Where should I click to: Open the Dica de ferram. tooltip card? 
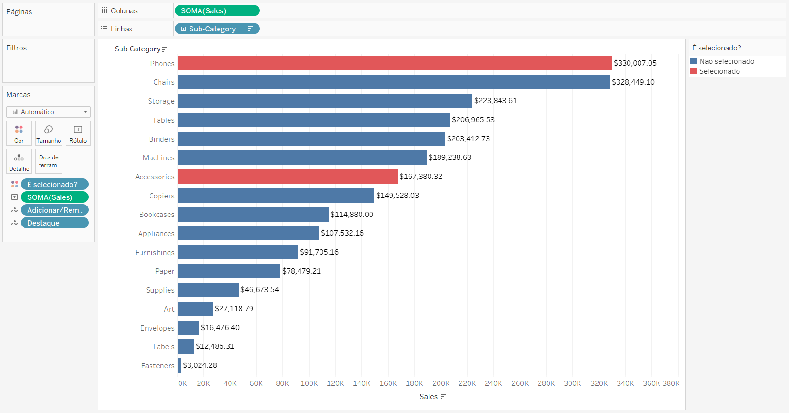(49, 161)
